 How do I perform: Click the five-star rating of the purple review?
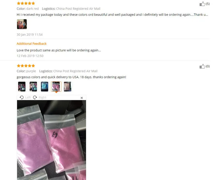(x=26, y=66)
